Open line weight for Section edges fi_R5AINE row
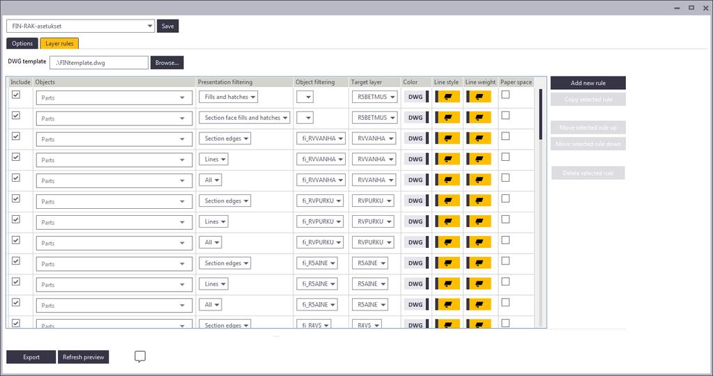Screen dimensions: 713x376 tap(479, 263)
